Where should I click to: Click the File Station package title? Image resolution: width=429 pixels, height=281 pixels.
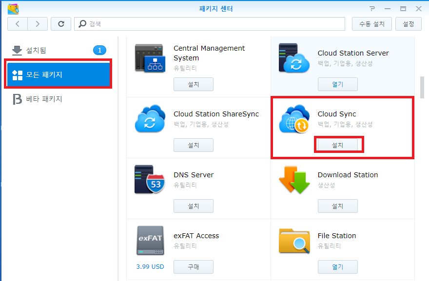click(337, 236)
